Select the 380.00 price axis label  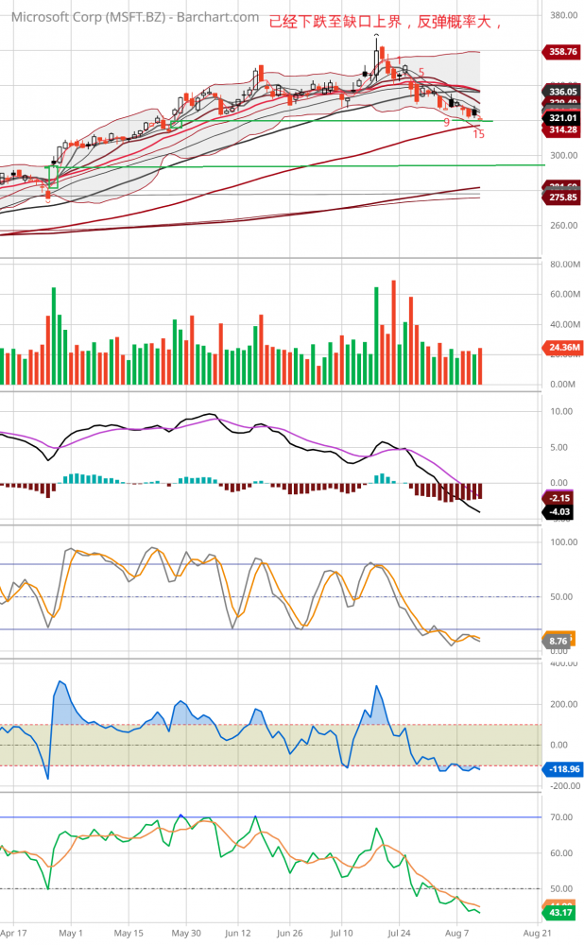coord(563,16)
